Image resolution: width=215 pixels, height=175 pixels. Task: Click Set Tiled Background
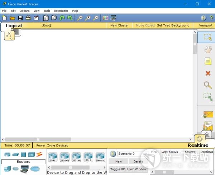click(173, 25)
